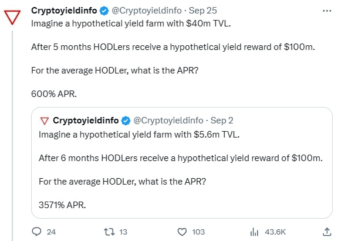Image resolution: width=338 pixels, height=241 pixels.
Task: Click the 103 likes count
Action: [x=198, y=232]
